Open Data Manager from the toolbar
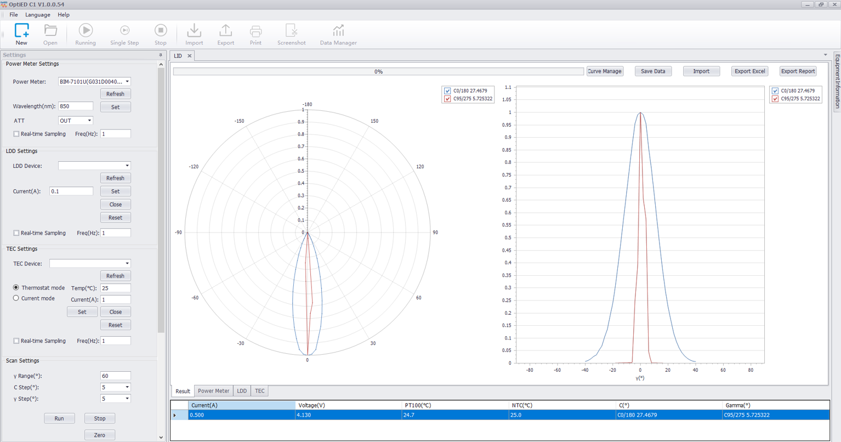The width and height of the screenshot is (841, 442). pos(338,31)
